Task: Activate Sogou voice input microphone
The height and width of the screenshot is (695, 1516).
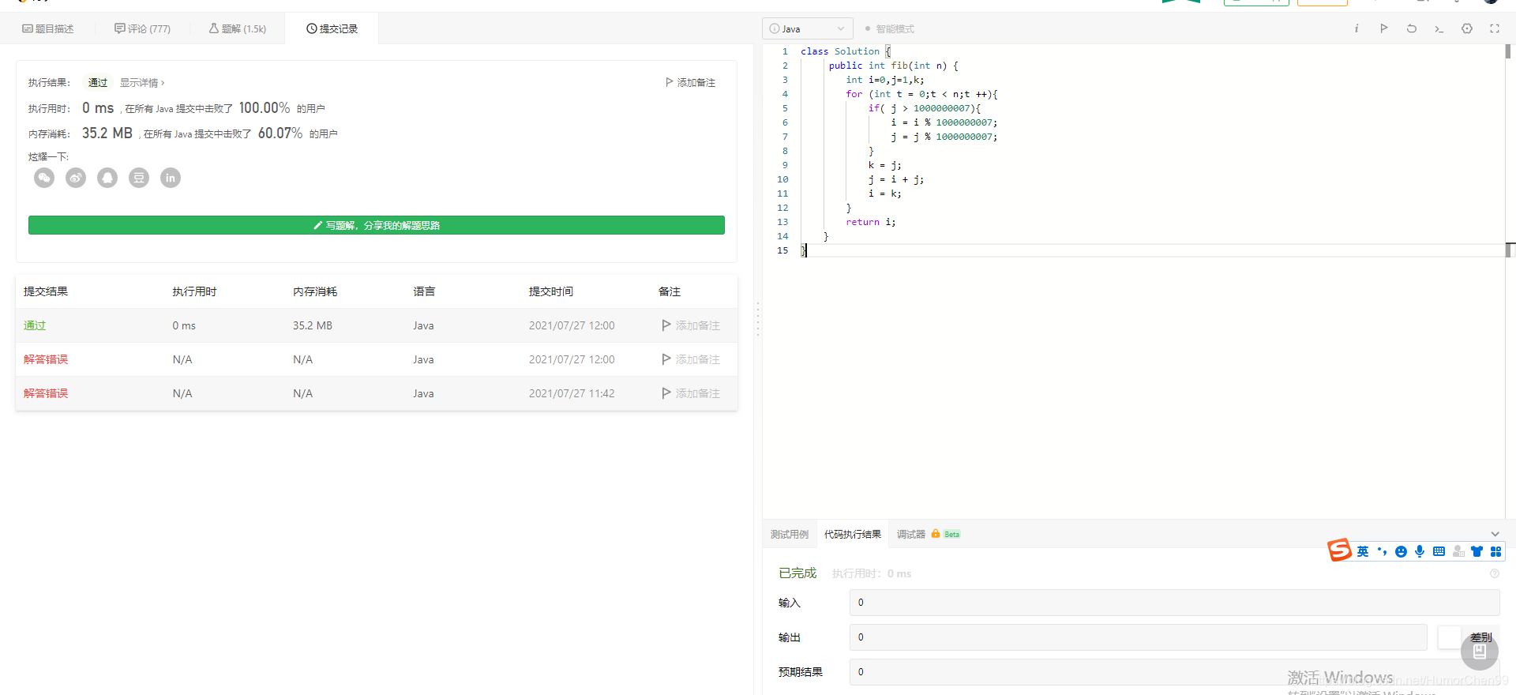Action: coord(1420,551)
